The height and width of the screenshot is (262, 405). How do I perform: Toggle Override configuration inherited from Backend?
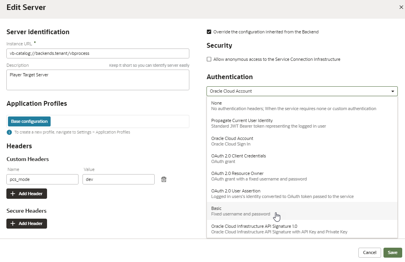click(x=209, y=32)
